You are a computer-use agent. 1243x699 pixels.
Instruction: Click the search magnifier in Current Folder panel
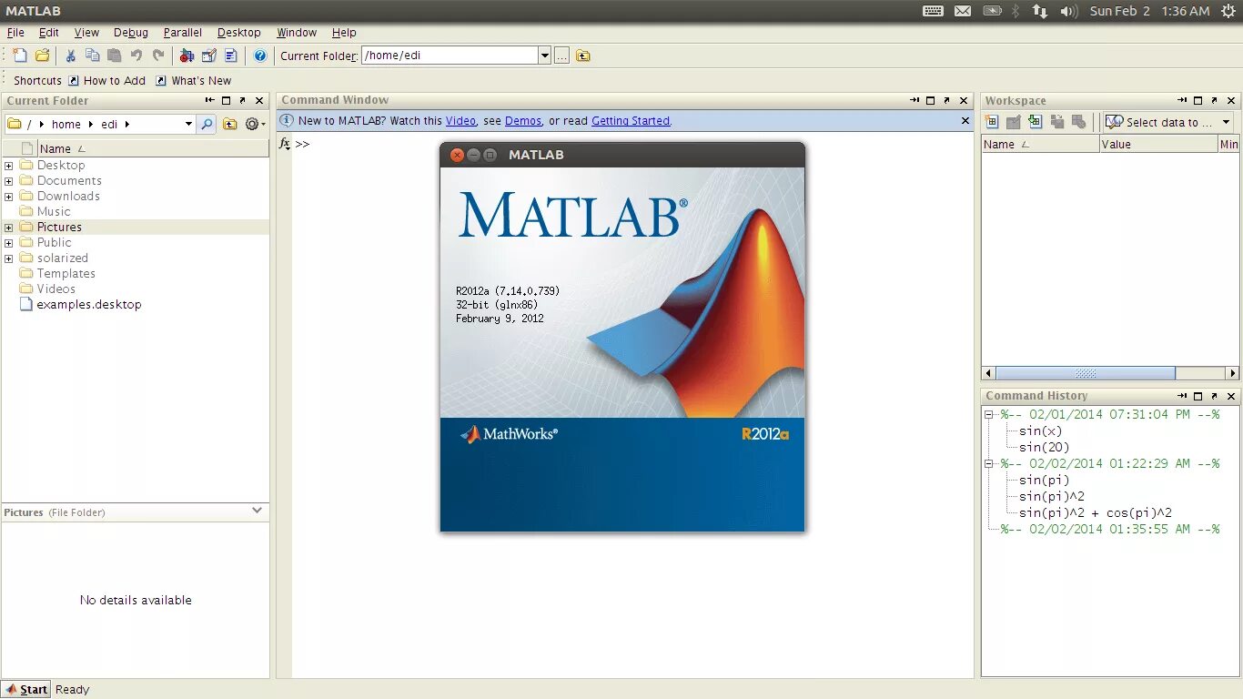(207, 124)
